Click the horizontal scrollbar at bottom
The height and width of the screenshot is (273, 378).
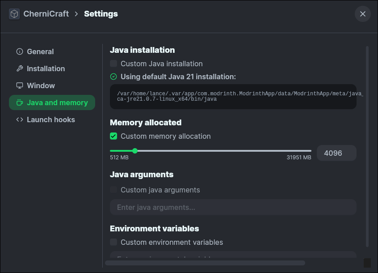[x=205, y=263]
